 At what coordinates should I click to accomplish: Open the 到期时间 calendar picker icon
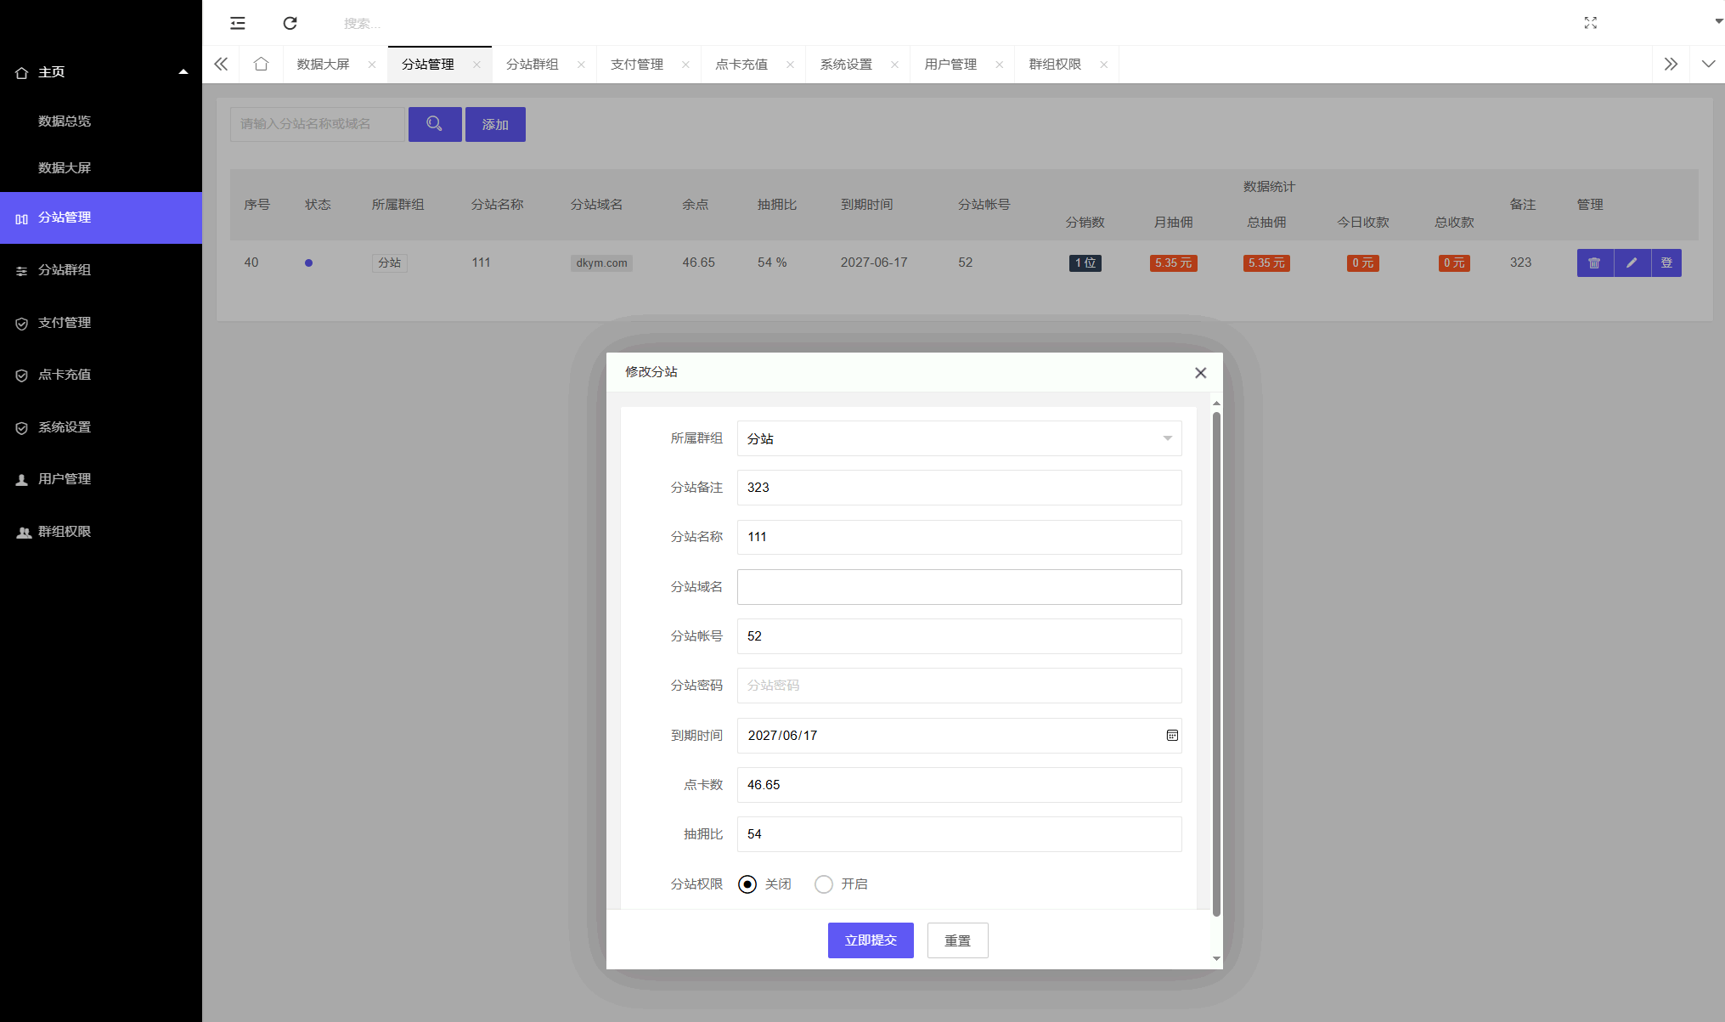point(1172,735)
